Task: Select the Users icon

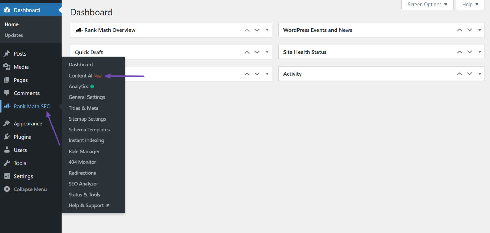Action: click(8, 150)
